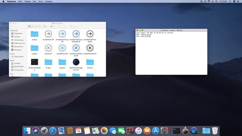Select the createinstallmedia executable icon
This screenshot has height=136, width=242.
pyautogui.click(x=34, y=62)
